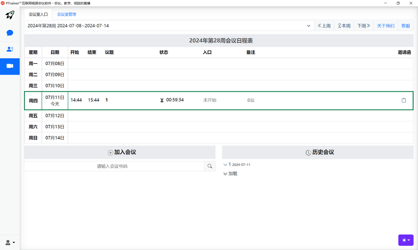Click the 14:44 start time cell
The height and width of the screenshot is (250, 418).
[76, 100]
